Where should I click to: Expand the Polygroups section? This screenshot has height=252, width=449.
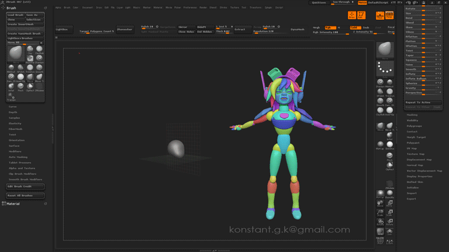[x=414, y=126]
